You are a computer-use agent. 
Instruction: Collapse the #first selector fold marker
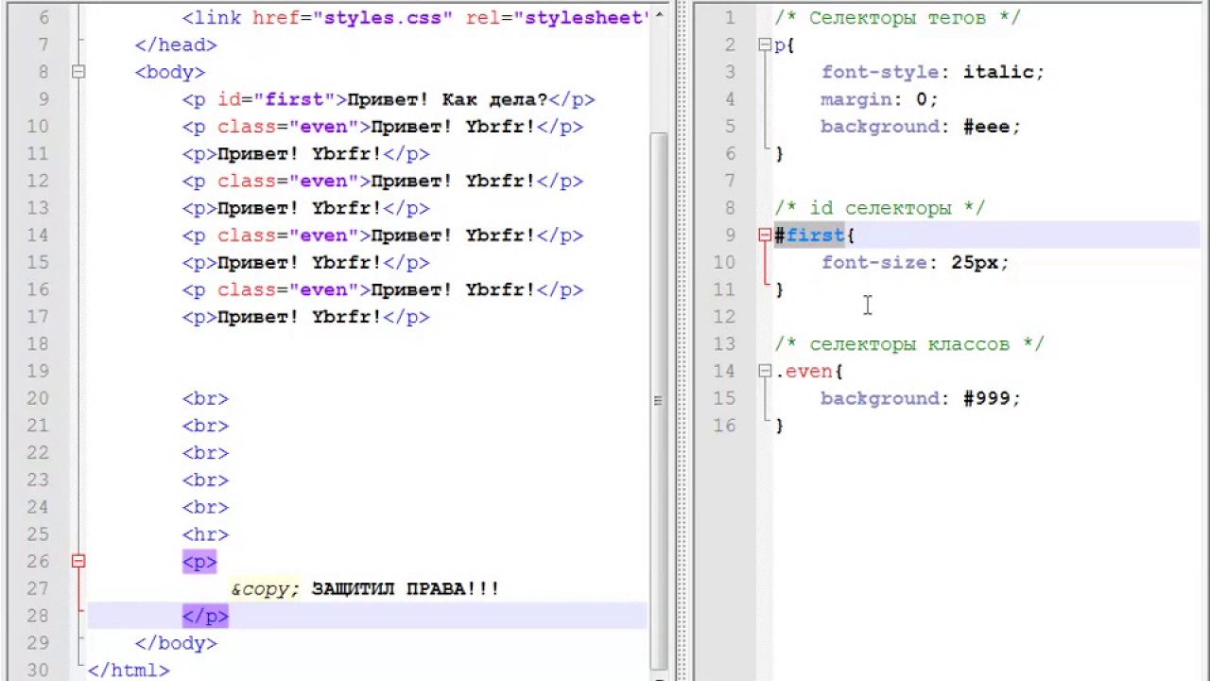click(x=764, y=236)
